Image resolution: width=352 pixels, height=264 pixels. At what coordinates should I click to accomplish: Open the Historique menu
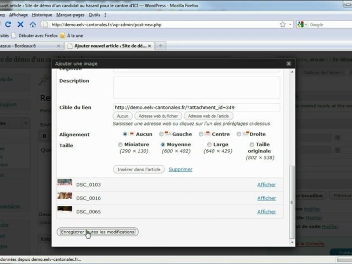click(x=42, y=15)
